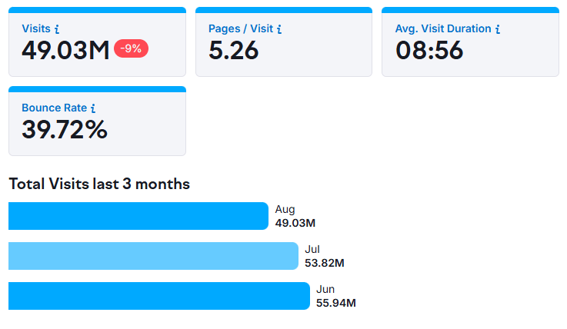The image size is (567, 329).
Task: Select the Visits metric label
Action: (36, 28)
